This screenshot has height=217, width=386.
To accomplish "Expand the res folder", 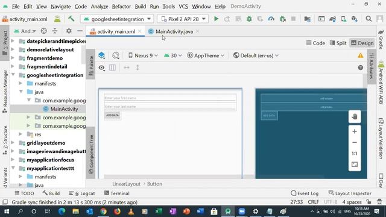I will pyautogui.click(x=21, y=134).
